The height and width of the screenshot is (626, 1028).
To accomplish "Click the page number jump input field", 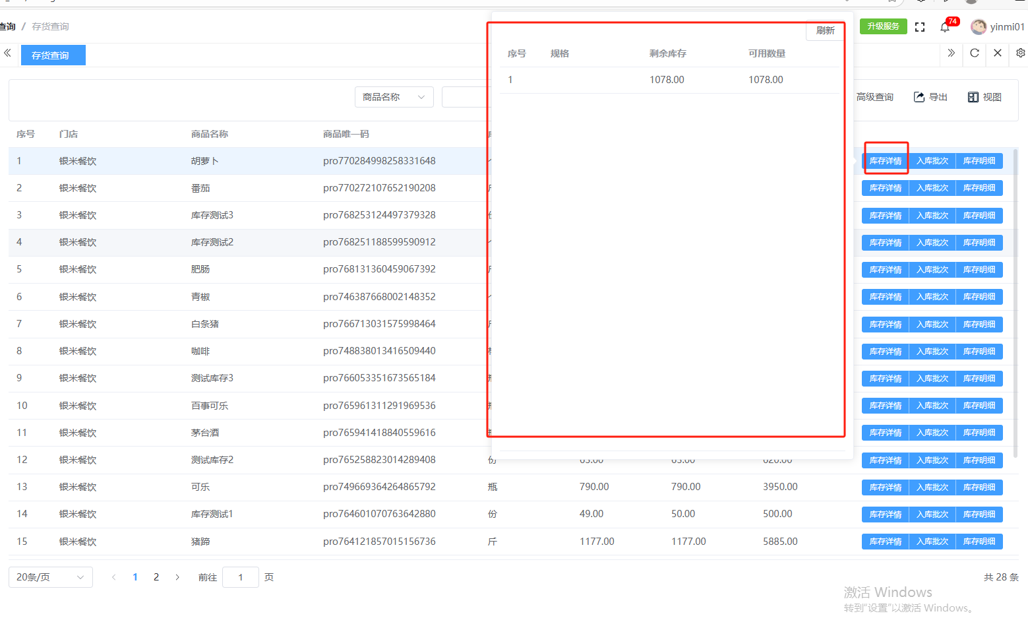I will click(x=240, y=577).
